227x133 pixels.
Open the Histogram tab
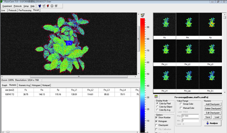[36, 85]
